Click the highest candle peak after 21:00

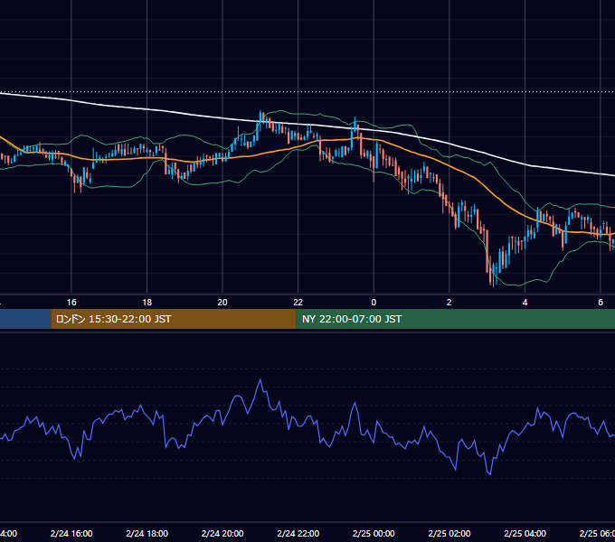(260, 116)
